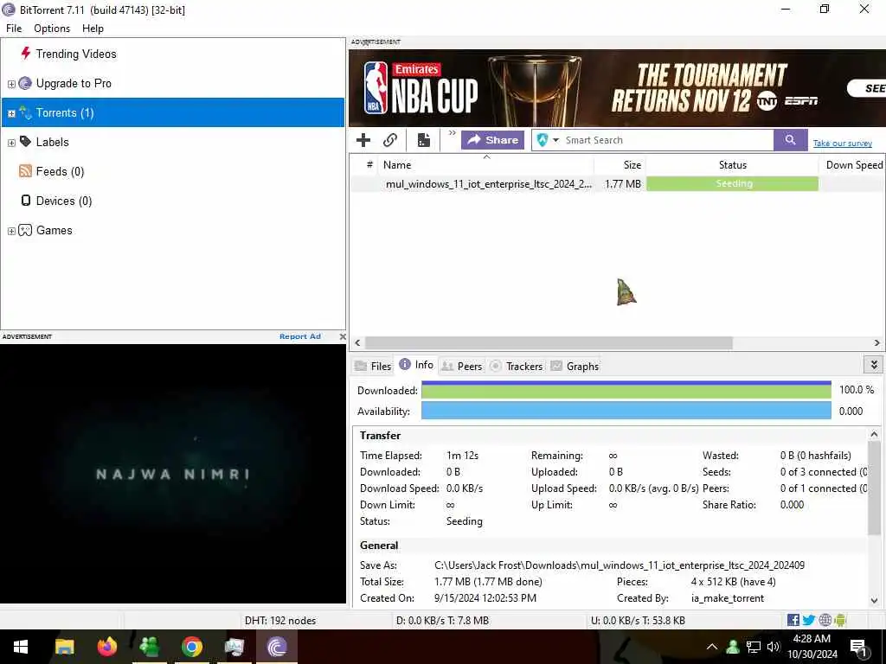Click the volume speaker tray icon
Viewport: 886px width, 664px height.
click(x=774, y=647)
